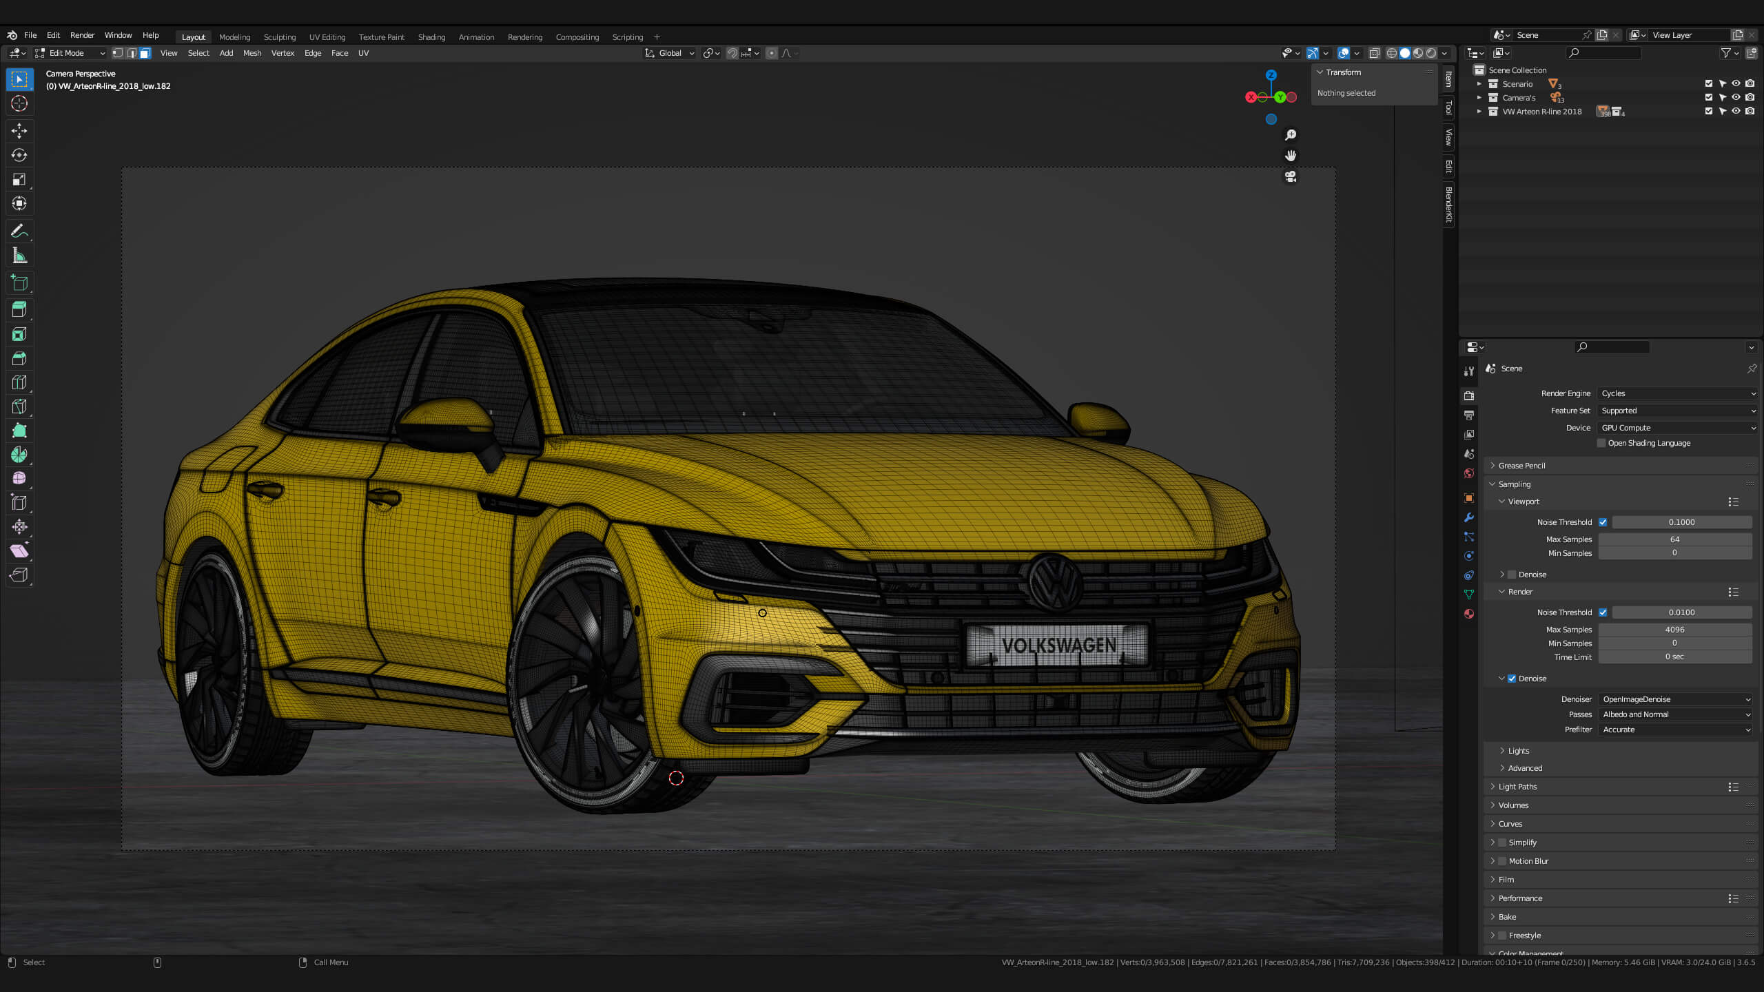Expand the Camera's collection in outliner
This screenshot has width=1764, height=992.
coord(1479,98)
